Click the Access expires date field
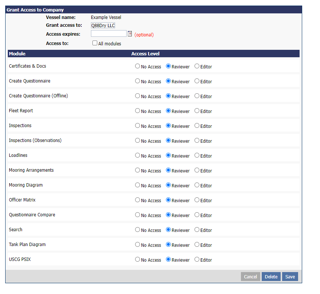 tap(108, 34)
